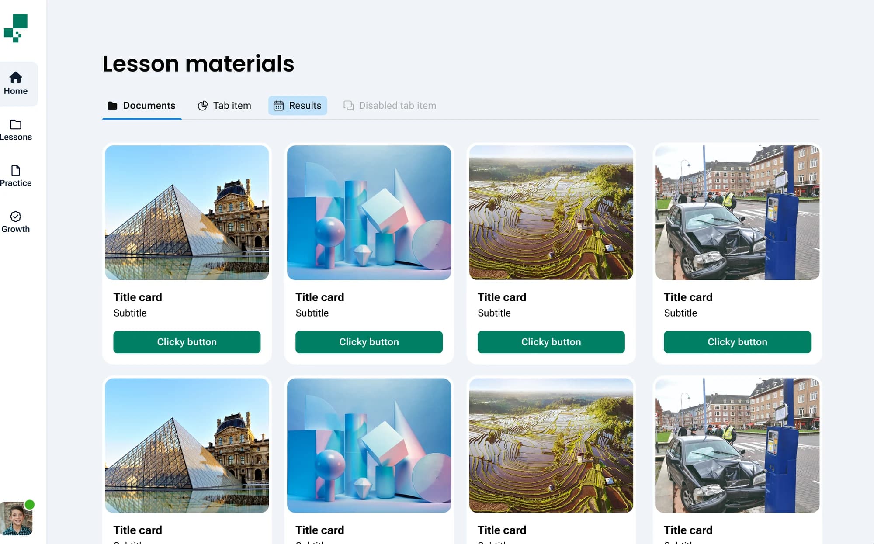Click Clicky button under the Louvre pyramid card

coord(187,342)
